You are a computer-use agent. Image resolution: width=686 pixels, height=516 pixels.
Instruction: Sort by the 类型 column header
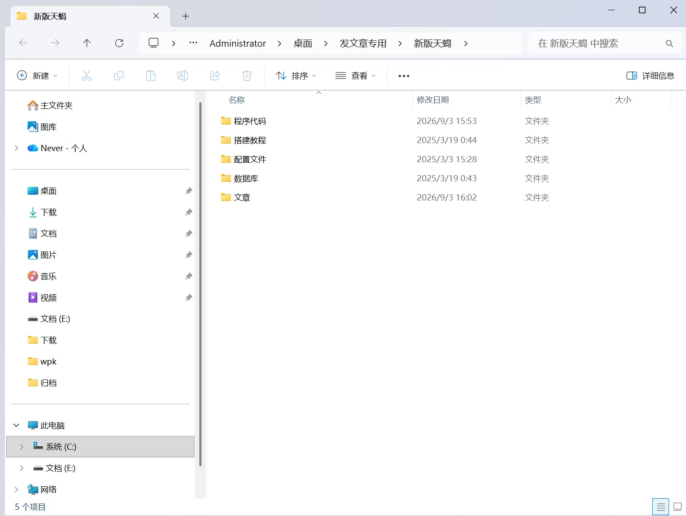[565, 100]
